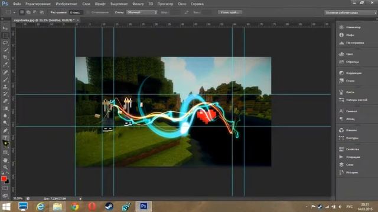The height and width of the screenshot is (212, 378).
Task: Select the Move tool
Action: coord(5,28)
